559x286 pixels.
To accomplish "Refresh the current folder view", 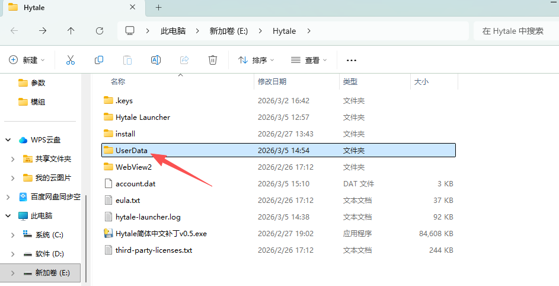I will (x=100, y=31).
